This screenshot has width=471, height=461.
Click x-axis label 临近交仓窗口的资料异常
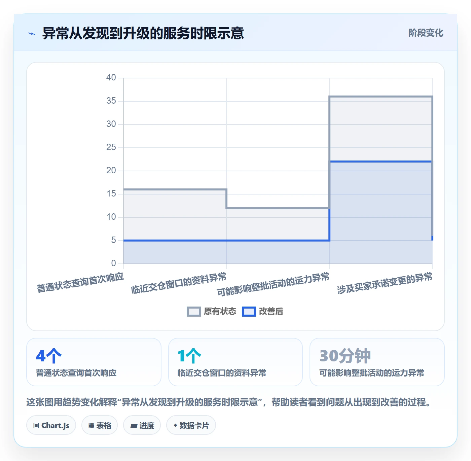coord(179,283)
